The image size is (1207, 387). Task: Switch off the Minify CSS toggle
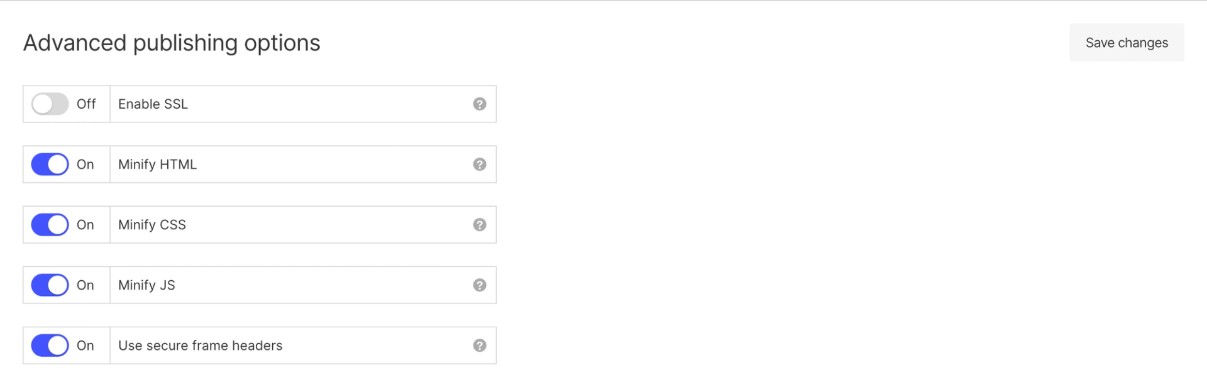[50, 225]
